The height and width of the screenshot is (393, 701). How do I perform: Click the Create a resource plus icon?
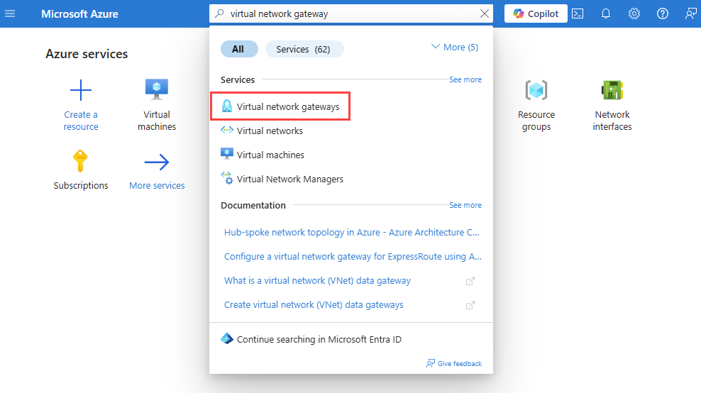[x=81, y=90]
